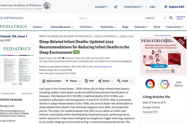Image resolution: width=187 pixels, height=124 pixels.
Task: Expand the Multimedia menu
Action: (108, 27)
